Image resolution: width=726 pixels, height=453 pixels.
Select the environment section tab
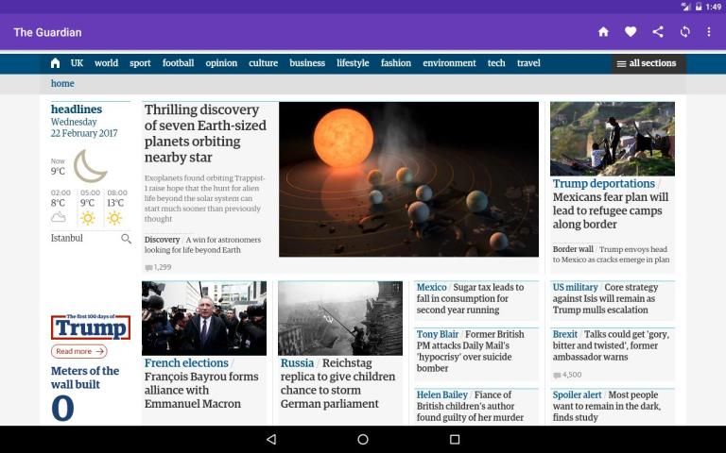pyautogui.click(x=449, y=63)
